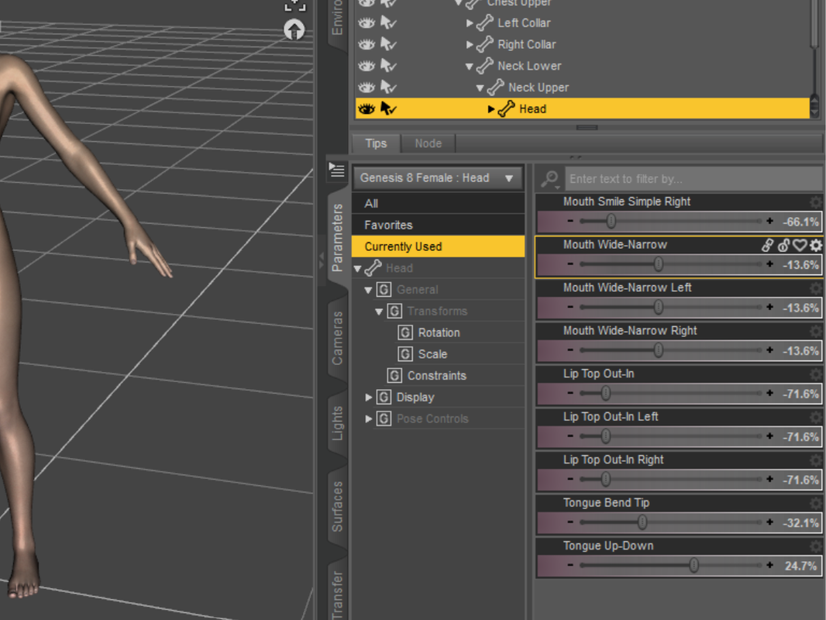
Task: Expand the Display property group
Action: 369,397
